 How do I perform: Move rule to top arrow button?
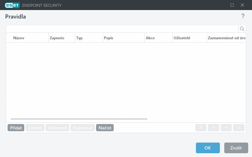[x=201, y=128]
